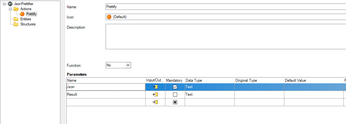346x124 pixels.
Task: Click inside the Description text area
Action: click(x=226, y=37)
